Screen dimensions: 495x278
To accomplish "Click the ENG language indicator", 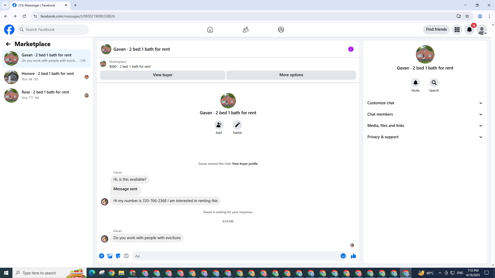I will (x=460, y=273).
